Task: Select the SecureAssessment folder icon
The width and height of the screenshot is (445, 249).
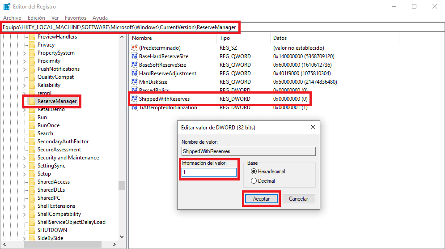Action: pyautogui.click(x=32, y=150)
